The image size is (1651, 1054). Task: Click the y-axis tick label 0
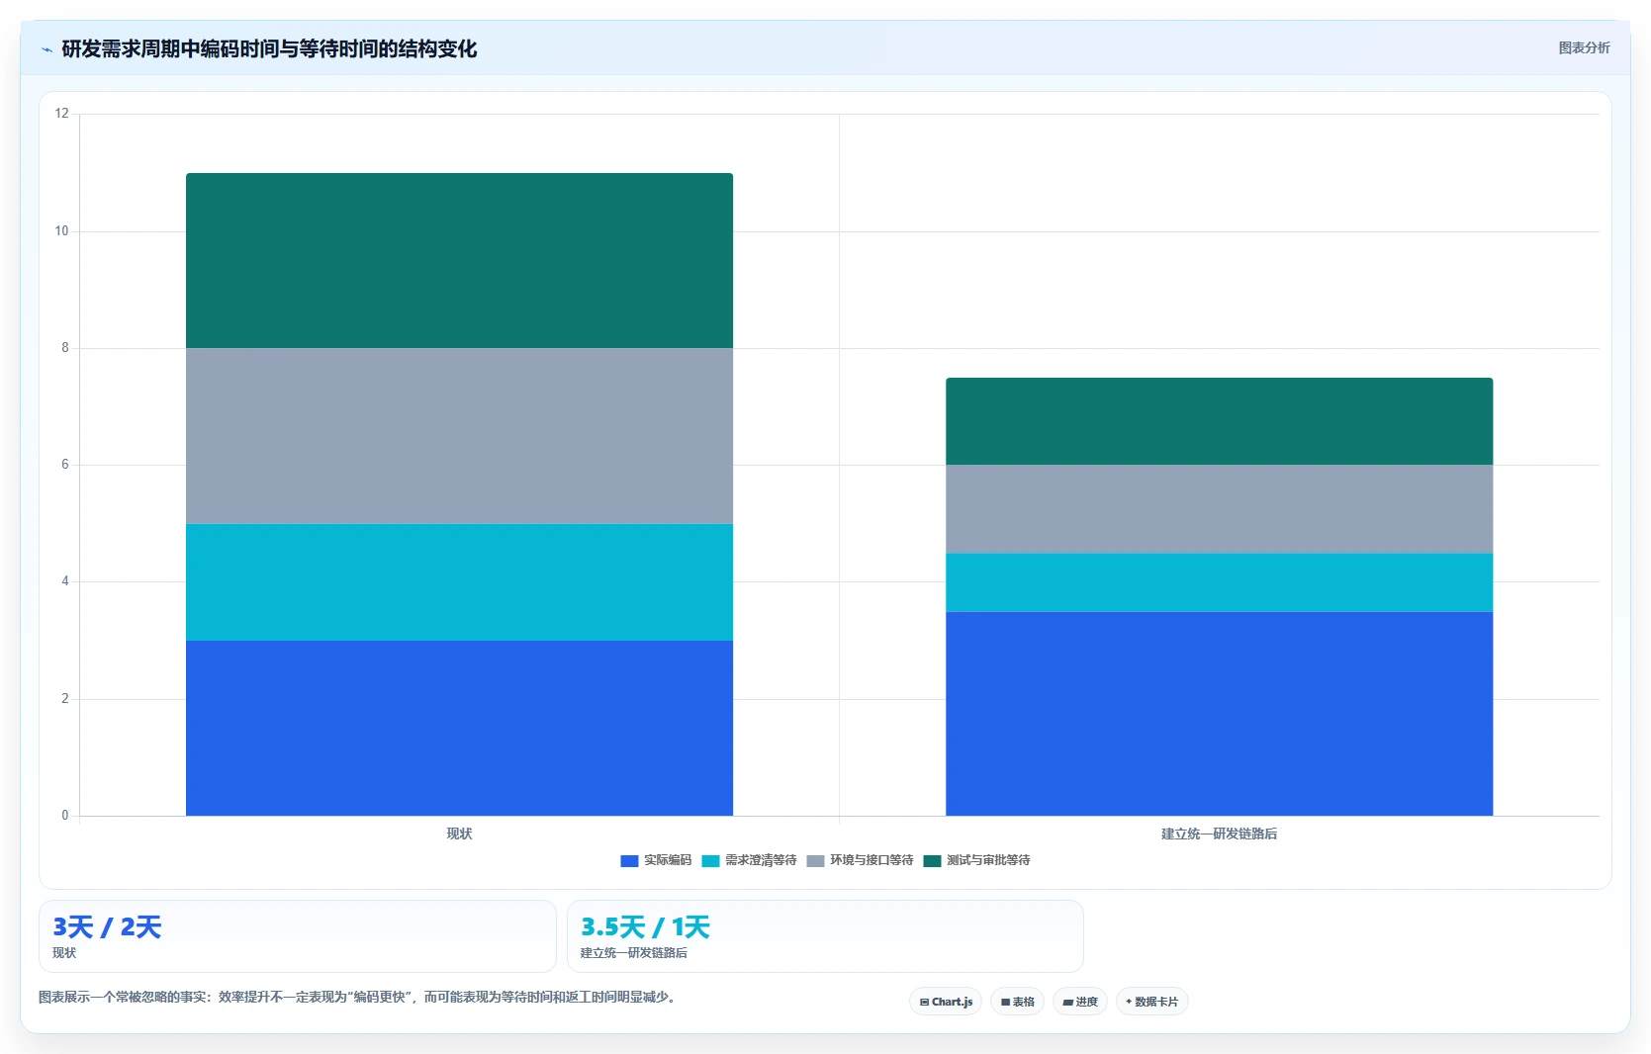(65, 816)
